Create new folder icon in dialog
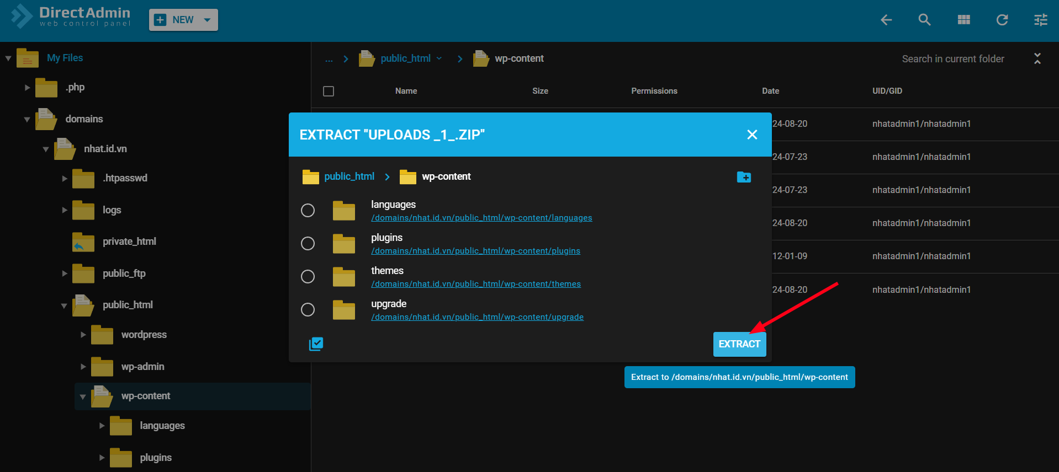The height and width of the screenshot is (472, 1059). (744, 177)
